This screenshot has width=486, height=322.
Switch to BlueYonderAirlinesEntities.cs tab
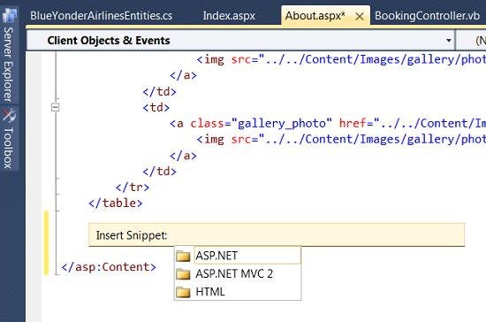[x=101, y=16]
